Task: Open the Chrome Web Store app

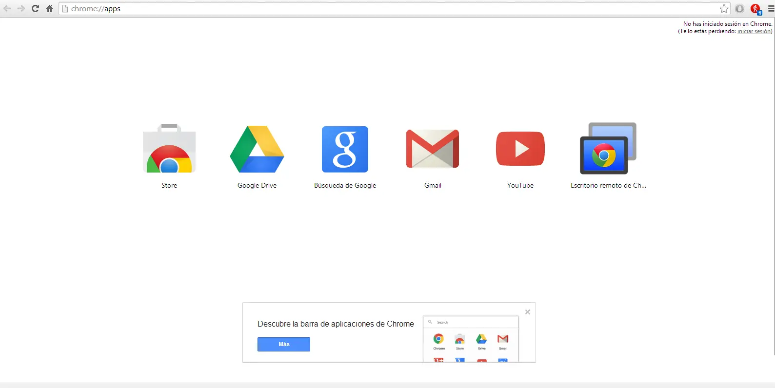Action: coord(169,148)
